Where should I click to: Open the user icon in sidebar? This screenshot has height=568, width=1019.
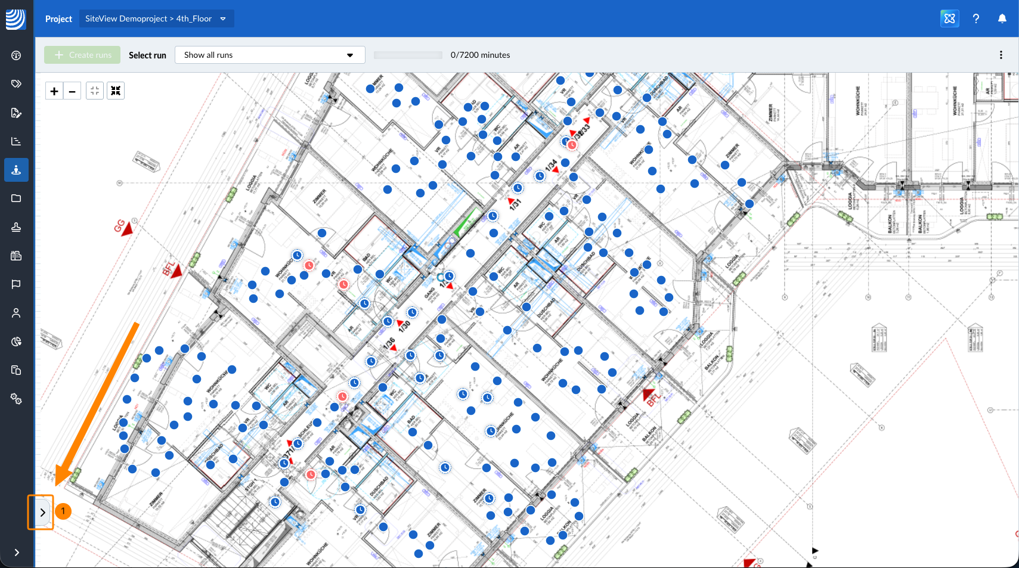[16, 313]
